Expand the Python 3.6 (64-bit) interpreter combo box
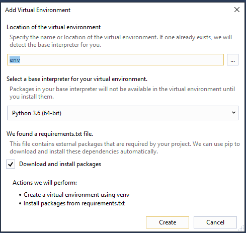246x233 pixels. point(123,113)
